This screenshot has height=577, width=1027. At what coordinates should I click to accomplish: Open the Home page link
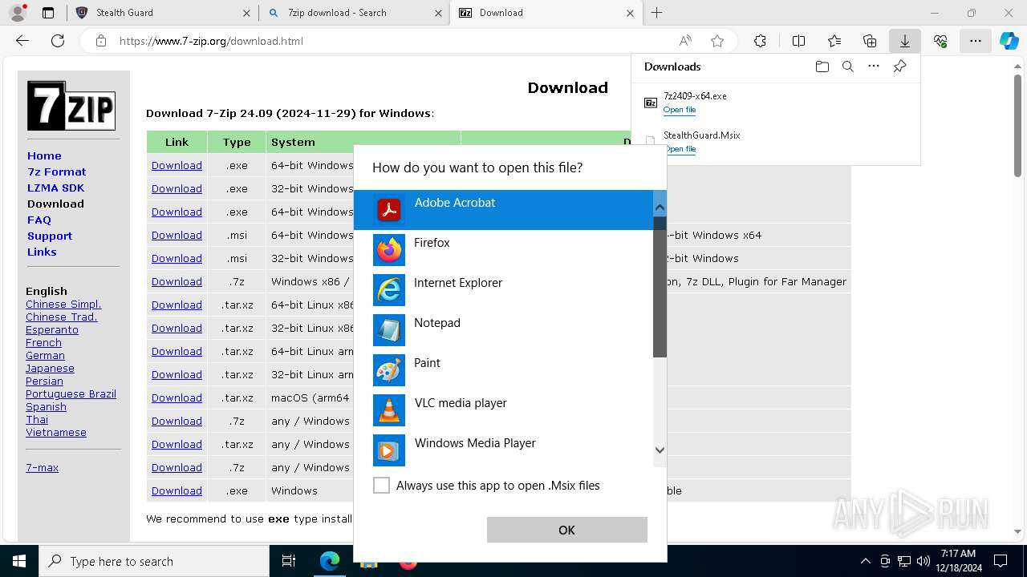click(x=44, y=155)
